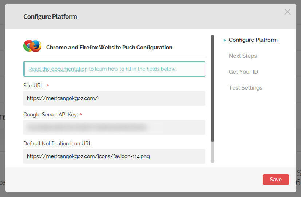301x197 pixels.
Task: Open the Get Your ID step
Action: click(x=243, y=72)
